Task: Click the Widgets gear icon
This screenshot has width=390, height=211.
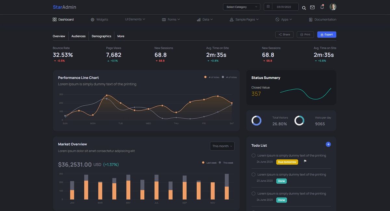Action: 92,20
